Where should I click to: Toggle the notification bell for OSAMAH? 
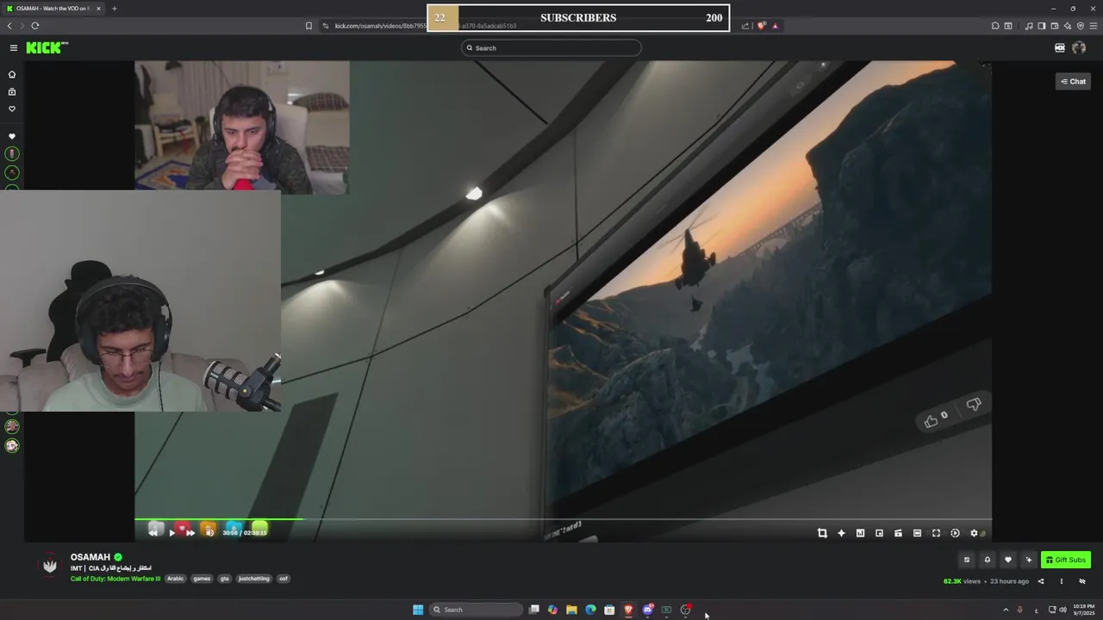988,560
